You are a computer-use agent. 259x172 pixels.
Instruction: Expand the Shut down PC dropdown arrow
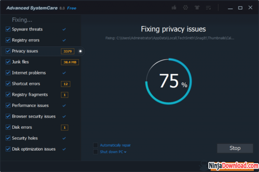[x=125, y=152]
